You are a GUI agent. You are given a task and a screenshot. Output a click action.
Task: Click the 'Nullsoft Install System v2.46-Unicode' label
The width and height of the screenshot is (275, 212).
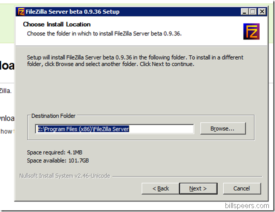(65, 176)
